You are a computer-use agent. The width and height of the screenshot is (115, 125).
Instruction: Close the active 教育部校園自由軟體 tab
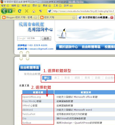pyautogui.click(x=112, y=17)
